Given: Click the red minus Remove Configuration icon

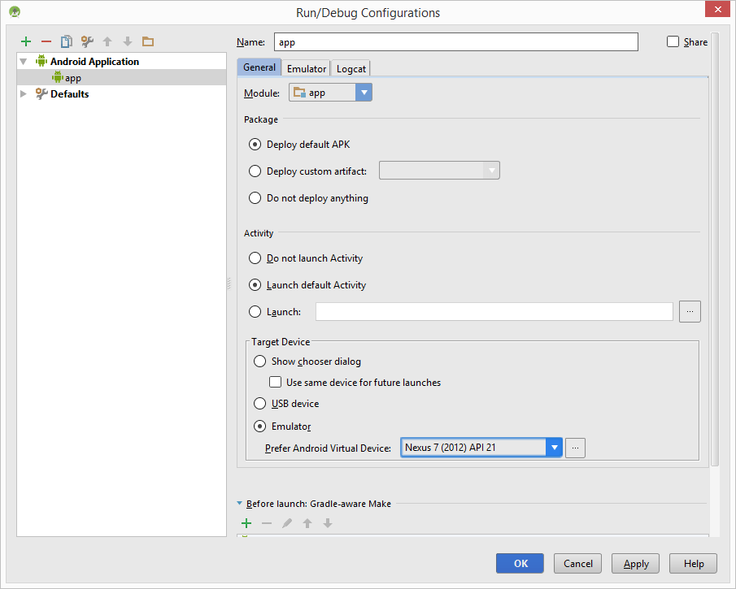Looking at the screenshot, I should (46, 41).
